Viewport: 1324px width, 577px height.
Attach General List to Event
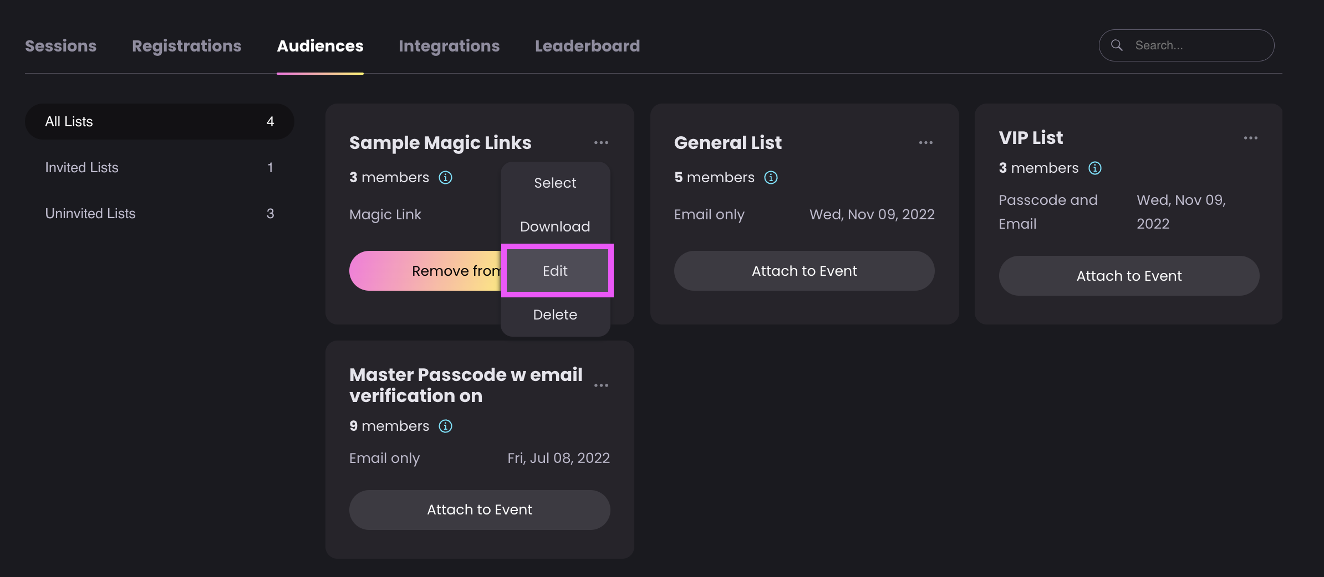[x=804, y=271]
